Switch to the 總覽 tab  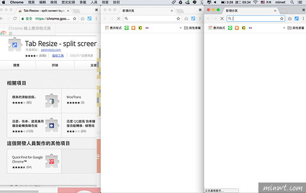pyautogui.click(x=17, y=65)
